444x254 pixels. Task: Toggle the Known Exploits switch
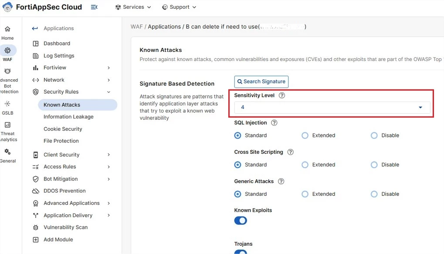point(241,220)
